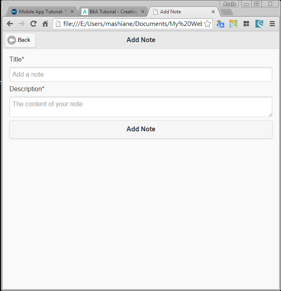Click the address bar URL
The width and height of the screenshot is (281, 291).
(x=132, y=24)
